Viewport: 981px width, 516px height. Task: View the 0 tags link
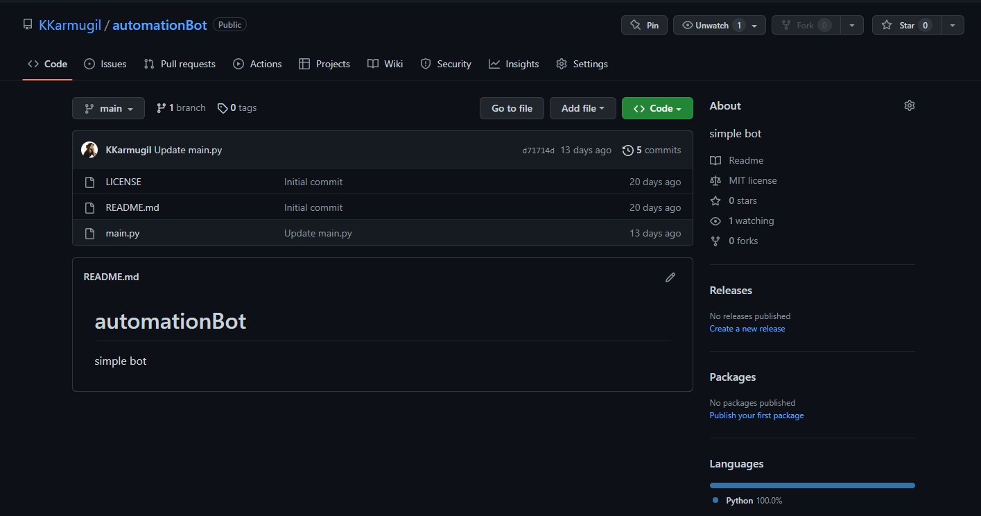(x=237, y=108)
